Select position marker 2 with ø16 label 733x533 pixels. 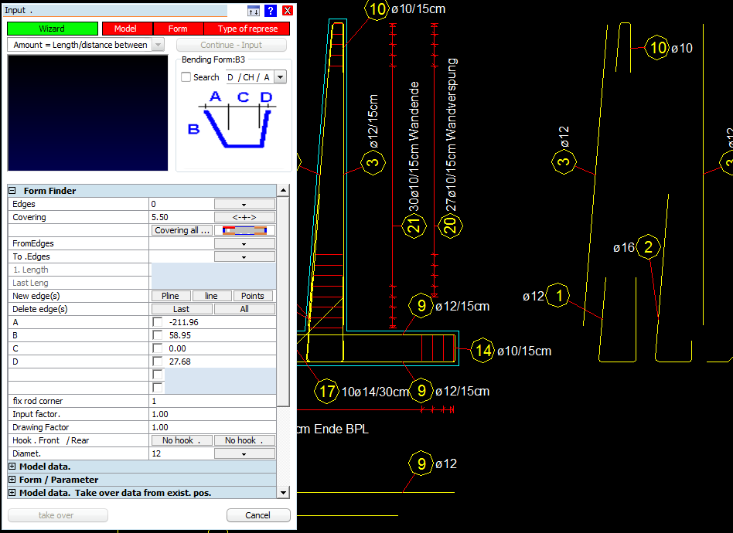click(648, 246)
